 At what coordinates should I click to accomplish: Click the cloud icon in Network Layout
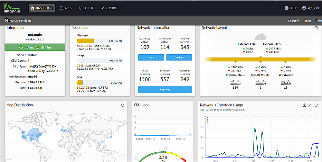260,37
